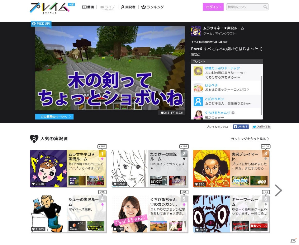Viewport: 299px width, 245px height.
Task: Click the この動画のページへ button
Action: point(54,117)
